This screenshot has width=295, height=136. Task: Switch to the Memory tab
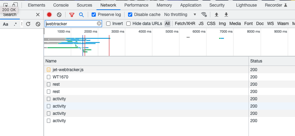click(x=164, y=5)
